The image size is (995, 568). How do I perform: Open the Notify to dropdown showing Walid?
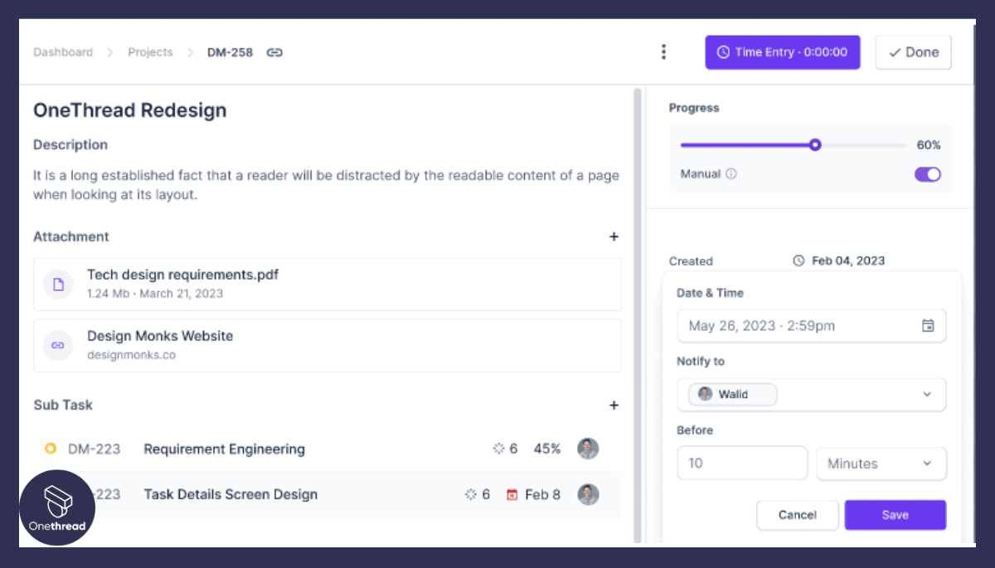pos(928,394)
